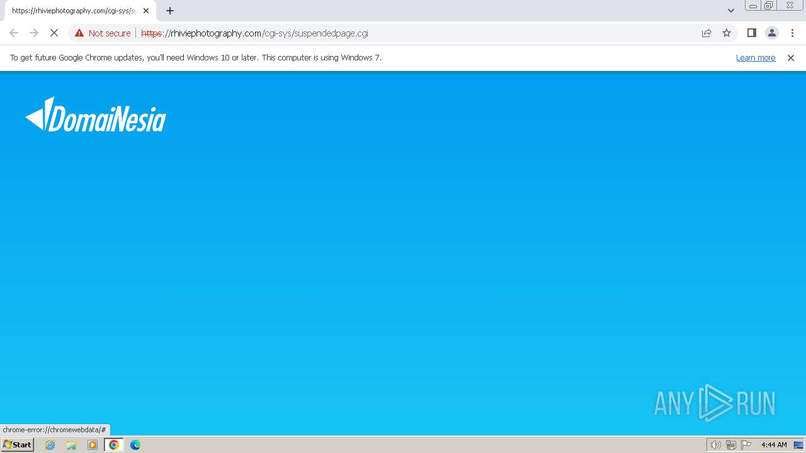
Task: Open a new tab with plus button
Action: [x=170, y=11]
